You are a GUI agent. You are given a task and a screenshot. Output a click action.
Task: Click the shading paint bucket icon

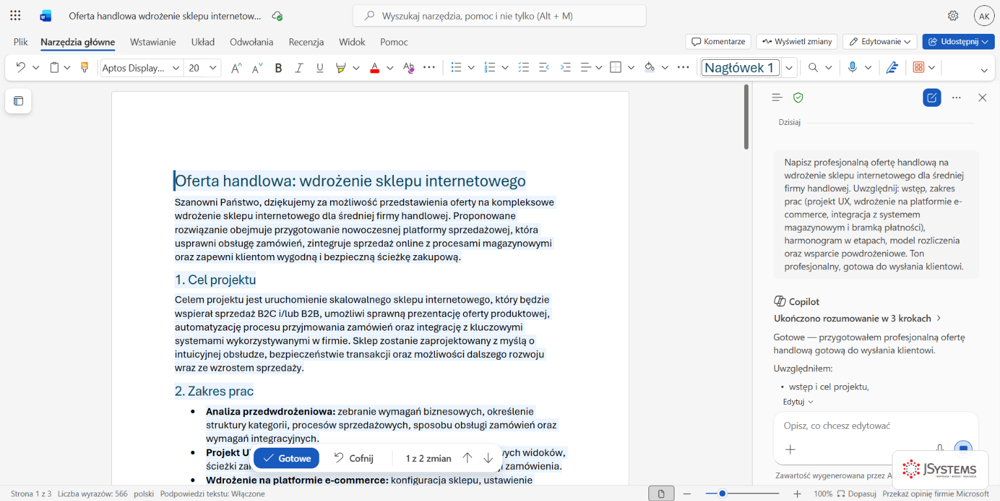[x=649, y=67]
